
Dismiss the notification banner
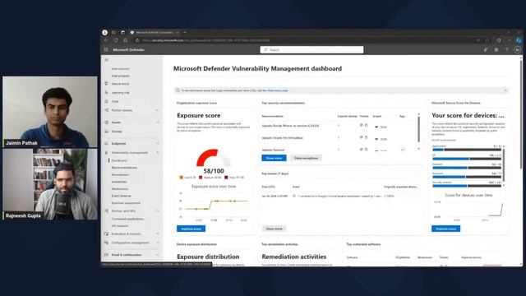[x=505, y=90]
